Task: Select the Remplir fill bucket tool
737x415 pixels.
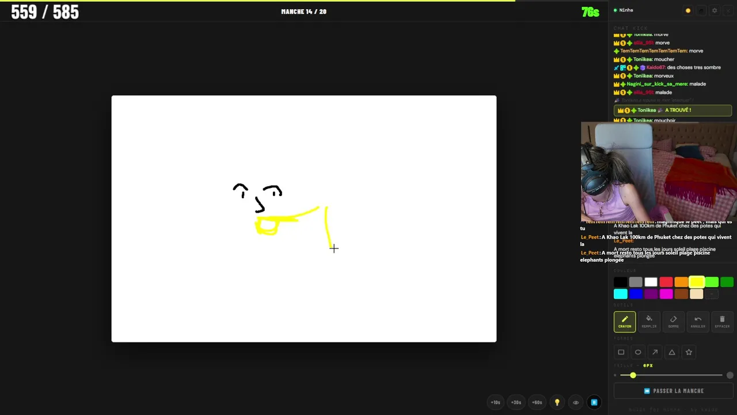Action: [649, 322]
